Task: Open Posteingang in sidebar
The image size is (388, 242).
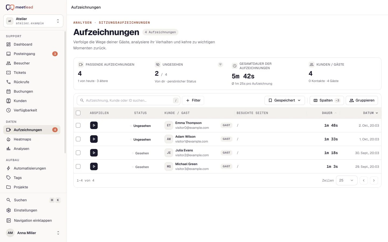Action: (32, 54)
